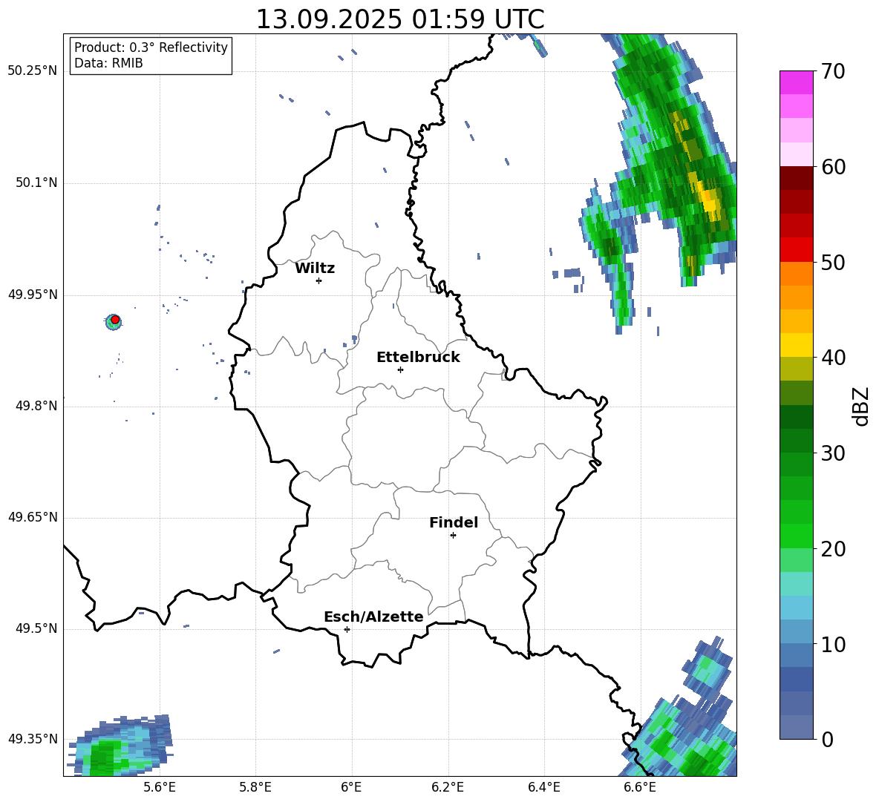This screenshot has width=879, height=802.
Task: Click the 49.65°N latitude label
Action: [x=33, y=517]
